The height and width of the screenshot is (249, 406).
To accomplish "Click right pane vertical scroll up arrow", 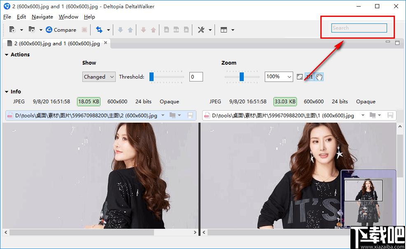I will pos(400,126).
